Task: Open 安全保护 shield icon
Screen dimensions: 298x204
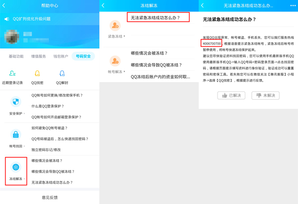Action: pos(15,102)
